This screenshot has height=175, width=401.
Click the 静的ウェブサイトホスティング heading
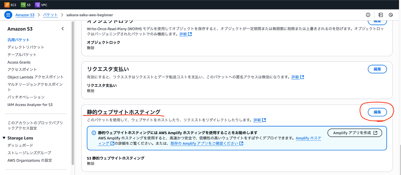124,112
